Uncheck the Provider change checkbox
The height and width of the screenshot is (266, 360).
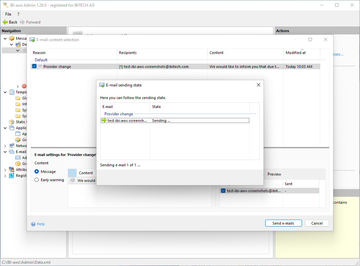34,67
